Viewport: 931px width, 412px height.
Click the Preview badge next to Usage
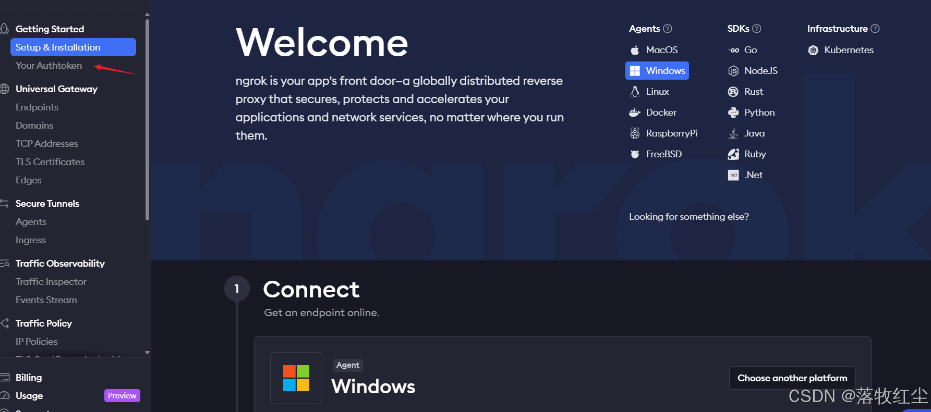[x=122, y=396]
